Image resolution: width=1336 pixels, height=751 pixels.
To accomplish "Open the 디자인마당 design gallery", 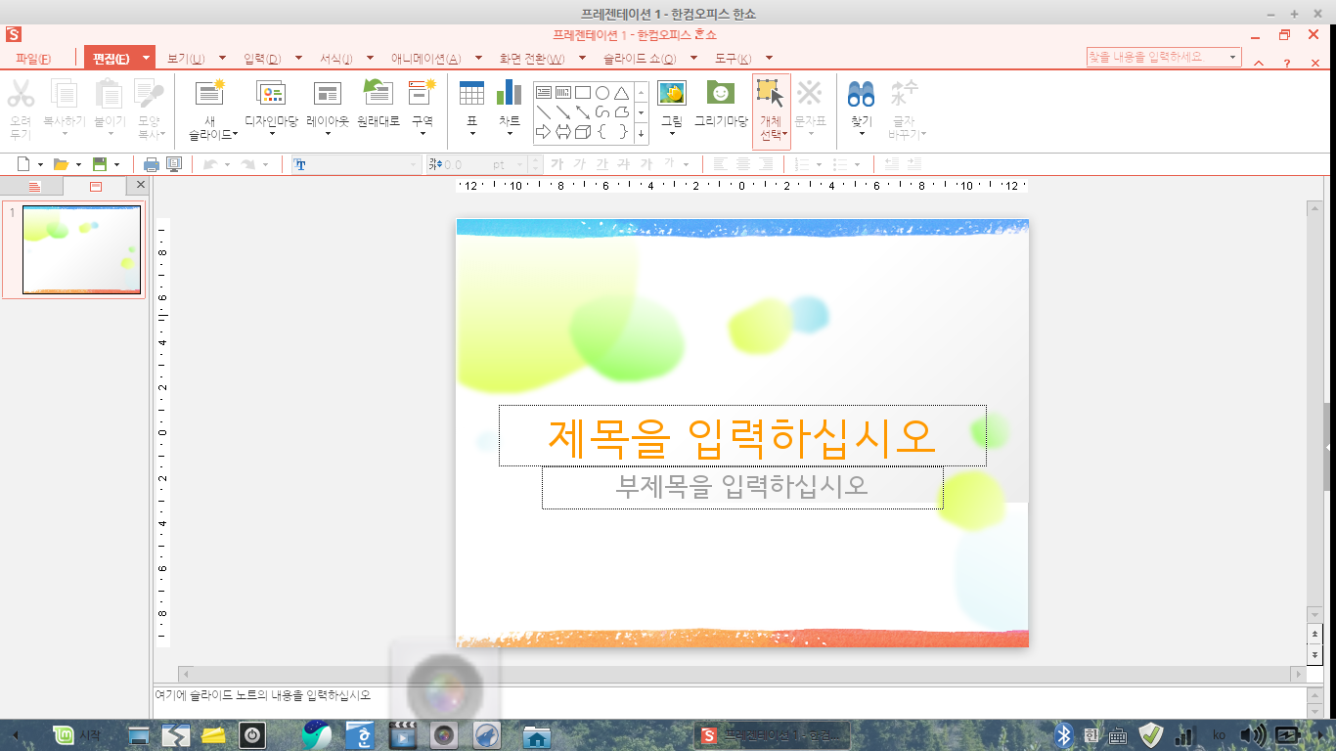I will click(x=271, y=93).
